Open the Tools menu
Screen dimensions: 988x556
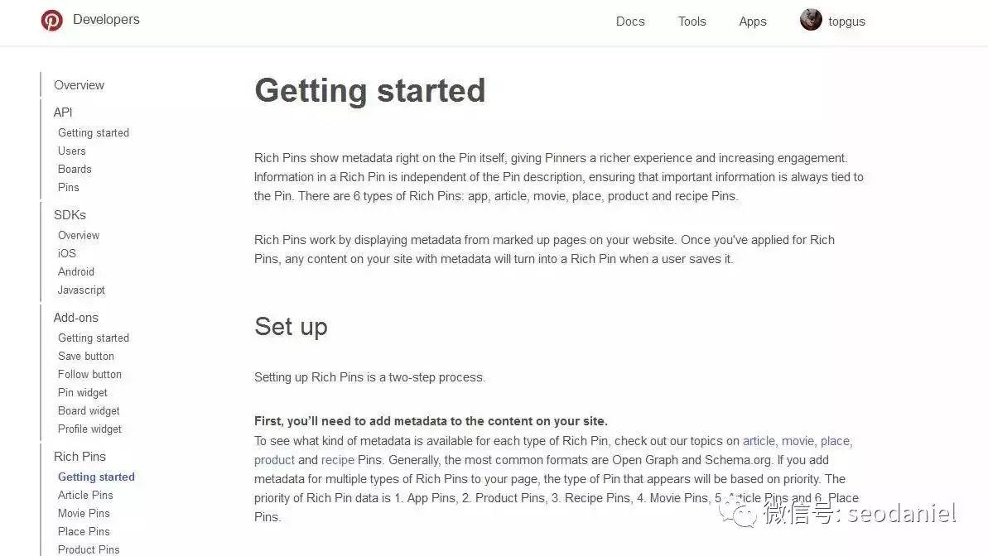(692, 22)
